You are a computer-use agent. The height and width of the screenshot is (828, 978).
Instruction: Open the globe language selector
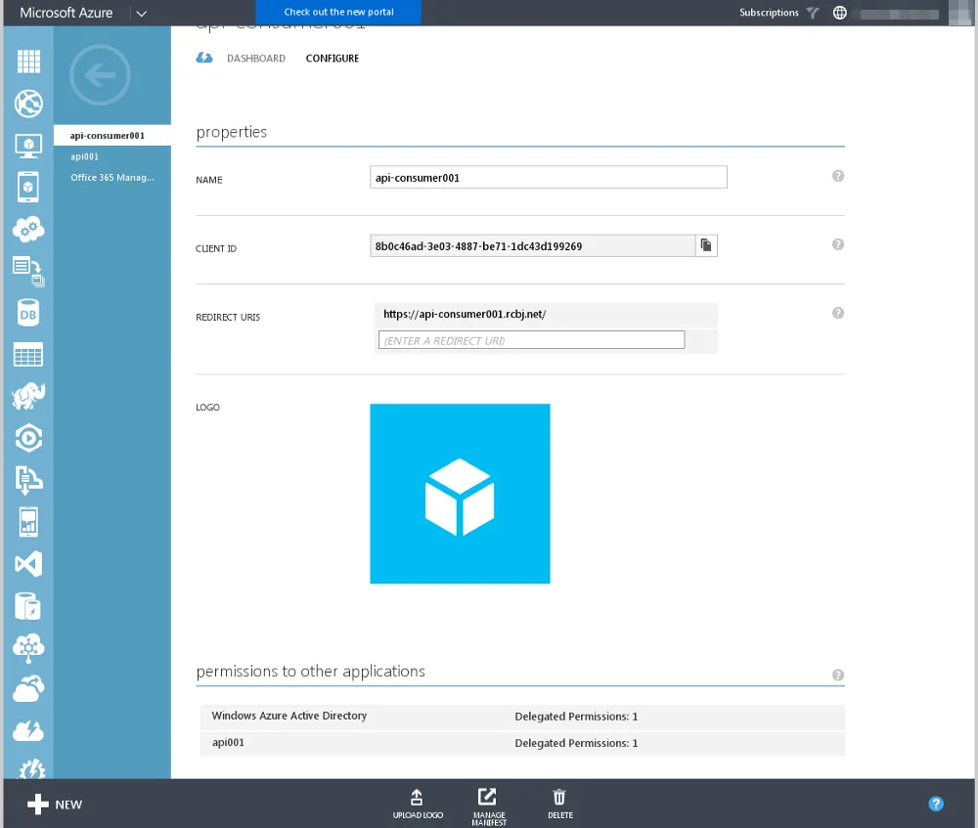840,13
